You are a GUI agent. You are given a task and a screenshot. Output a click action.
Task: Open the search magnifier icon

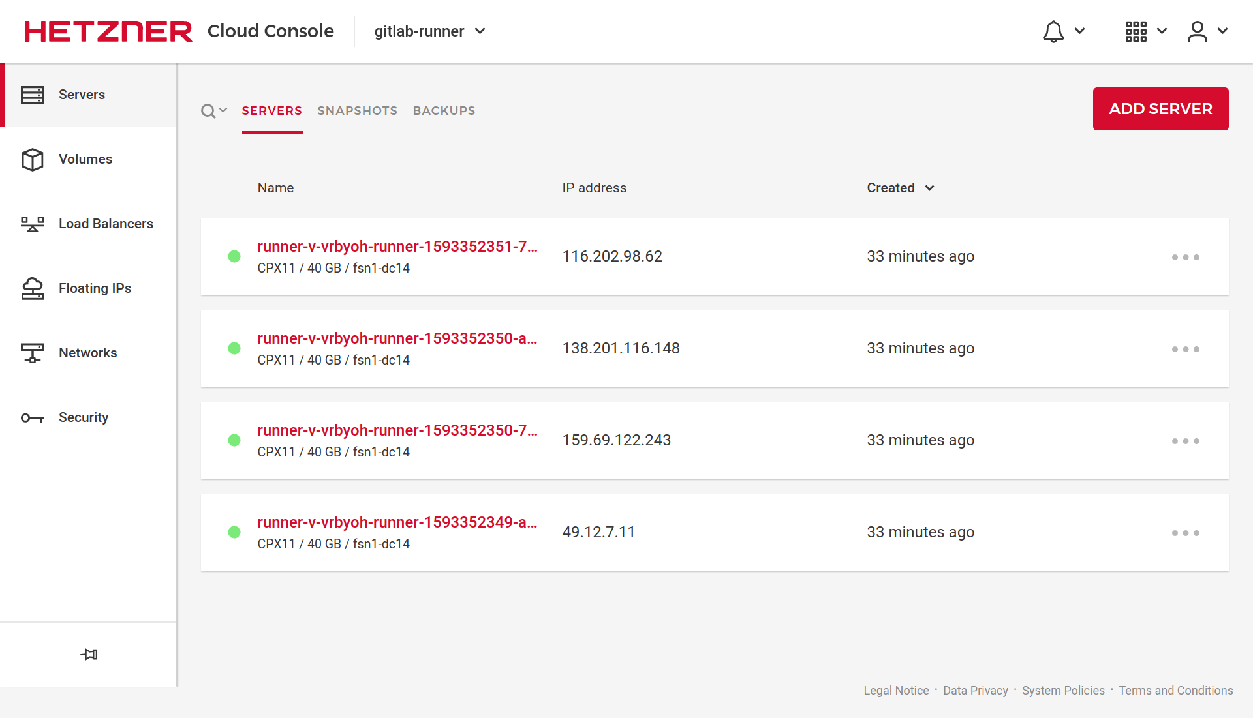208,112
